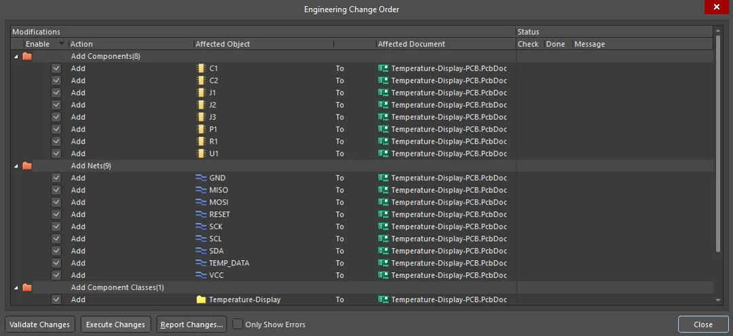
Task: Click the Add Nets folder icon
Action: (27, 166)
